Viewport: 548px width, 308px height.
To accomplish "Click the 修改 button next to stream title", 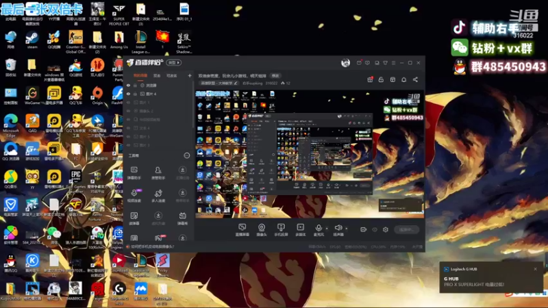I will pos(275,75).
